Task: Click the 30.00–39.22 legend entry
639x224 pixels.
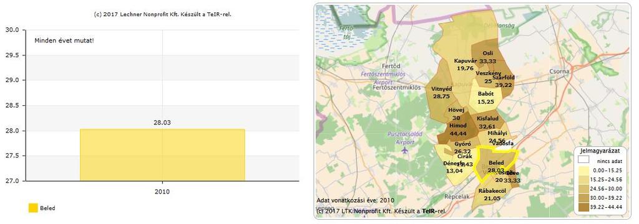Action: 600,198
